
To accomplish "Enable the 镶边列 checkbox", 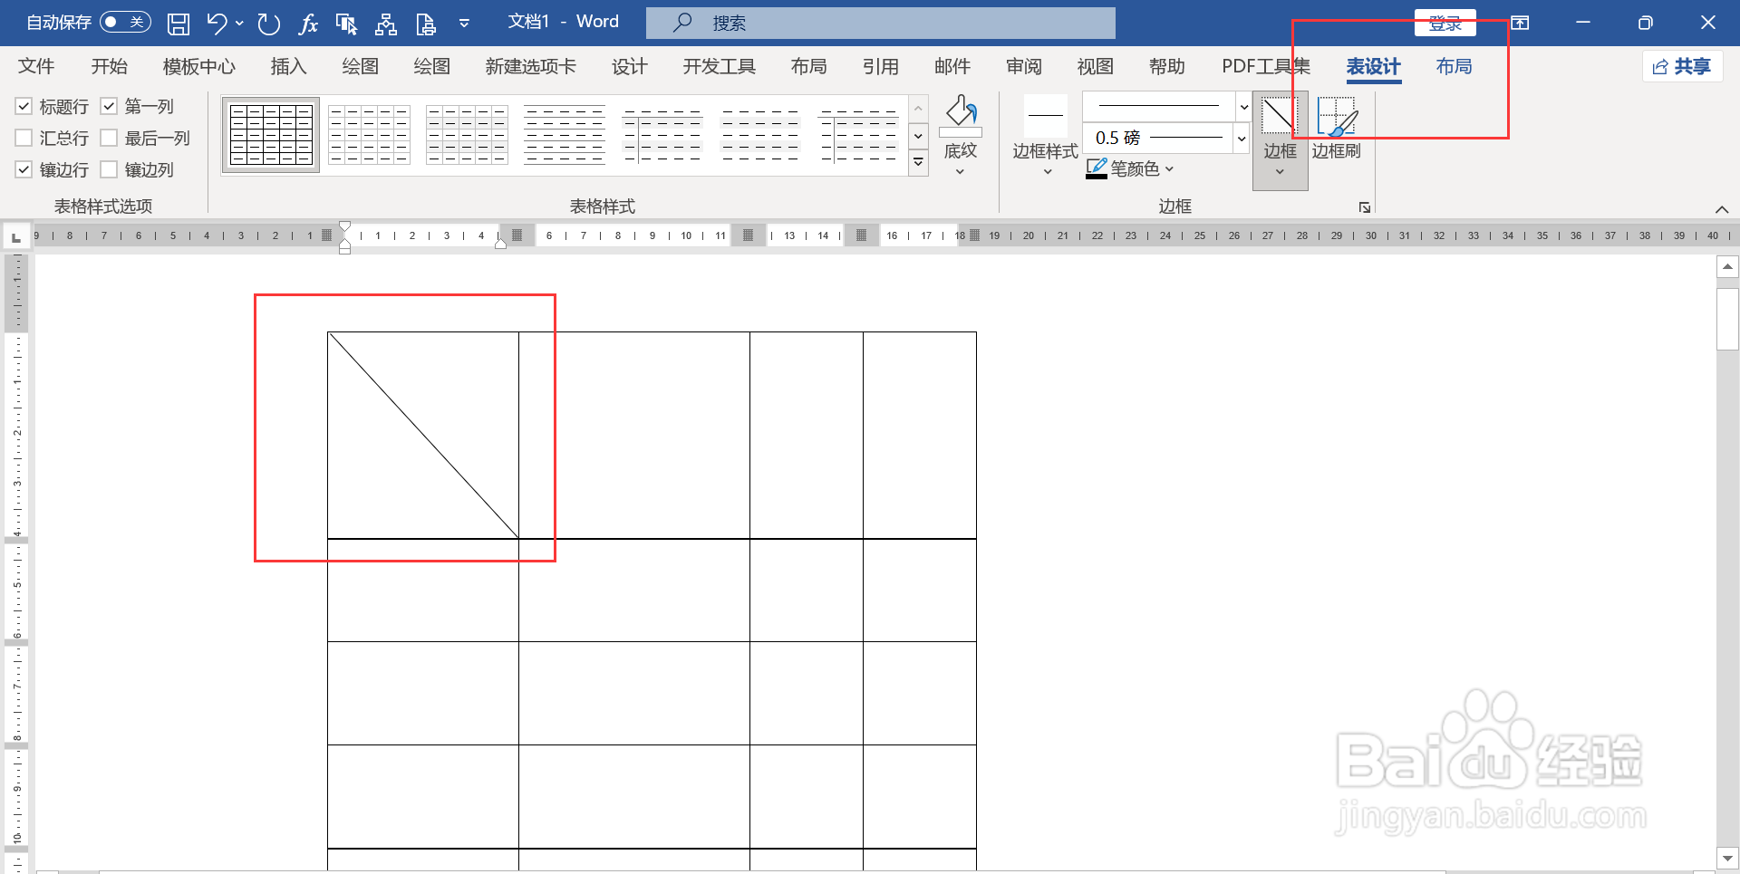I will tap(109, 169).
